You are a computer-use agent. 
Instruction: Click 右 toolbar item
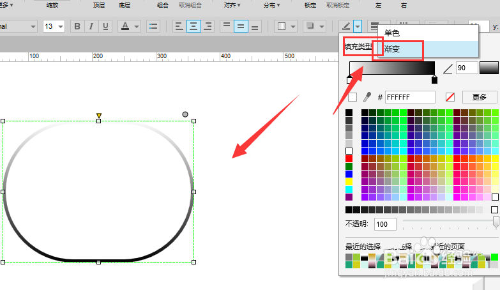point(404,5)
